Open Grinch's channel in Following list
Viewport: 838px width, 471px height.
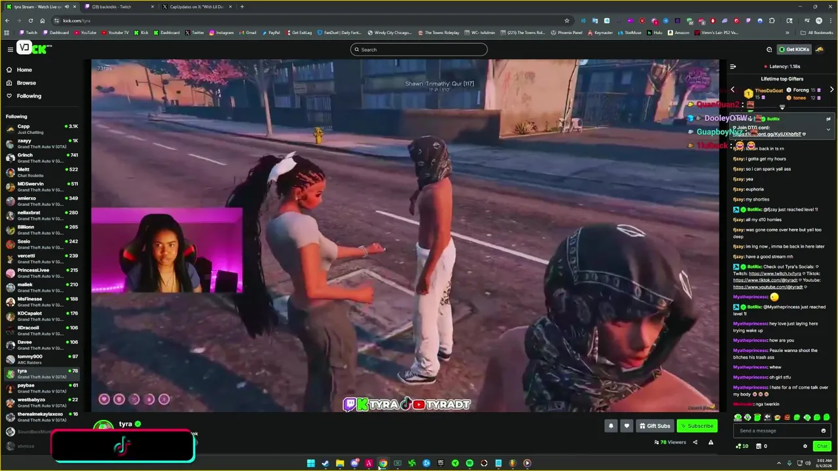pos(42,158)
